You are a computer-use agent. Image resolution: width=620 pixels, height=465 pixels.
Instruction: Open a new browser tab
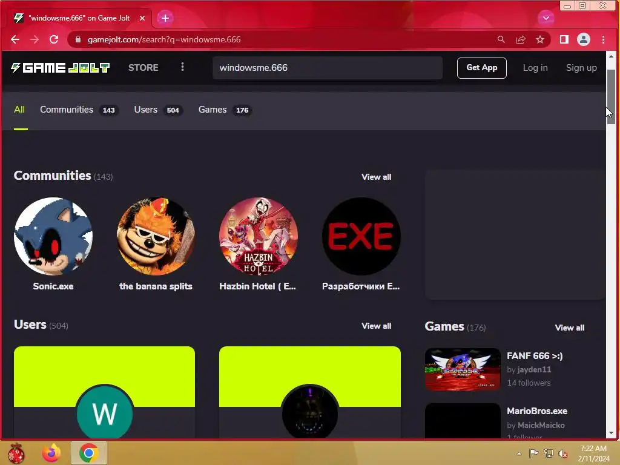[x=165, y=18]
